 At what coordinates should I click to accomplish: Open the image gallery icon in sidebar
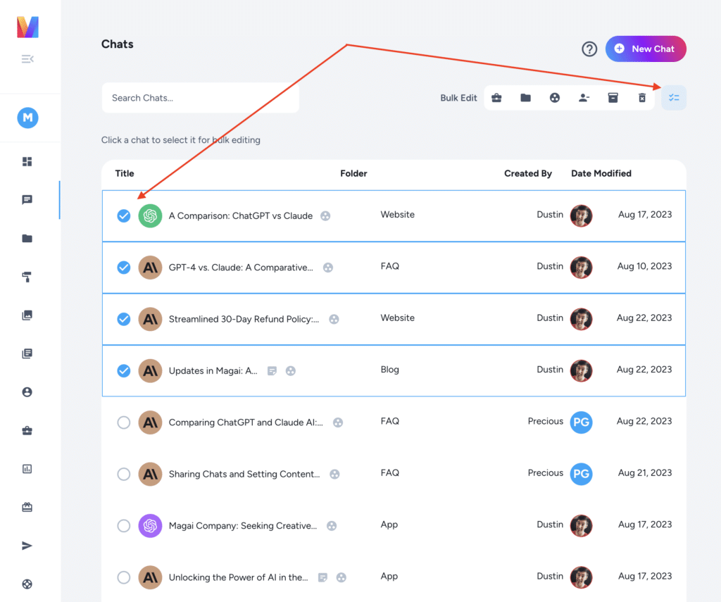coord(27,315)
